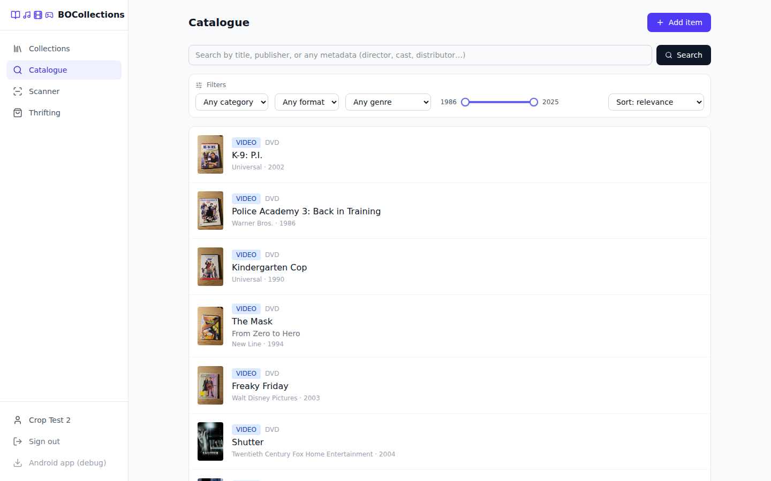This screenshot has width=771, height=481.
Task: Click the Filters label
Action: (x=216, y=85)
